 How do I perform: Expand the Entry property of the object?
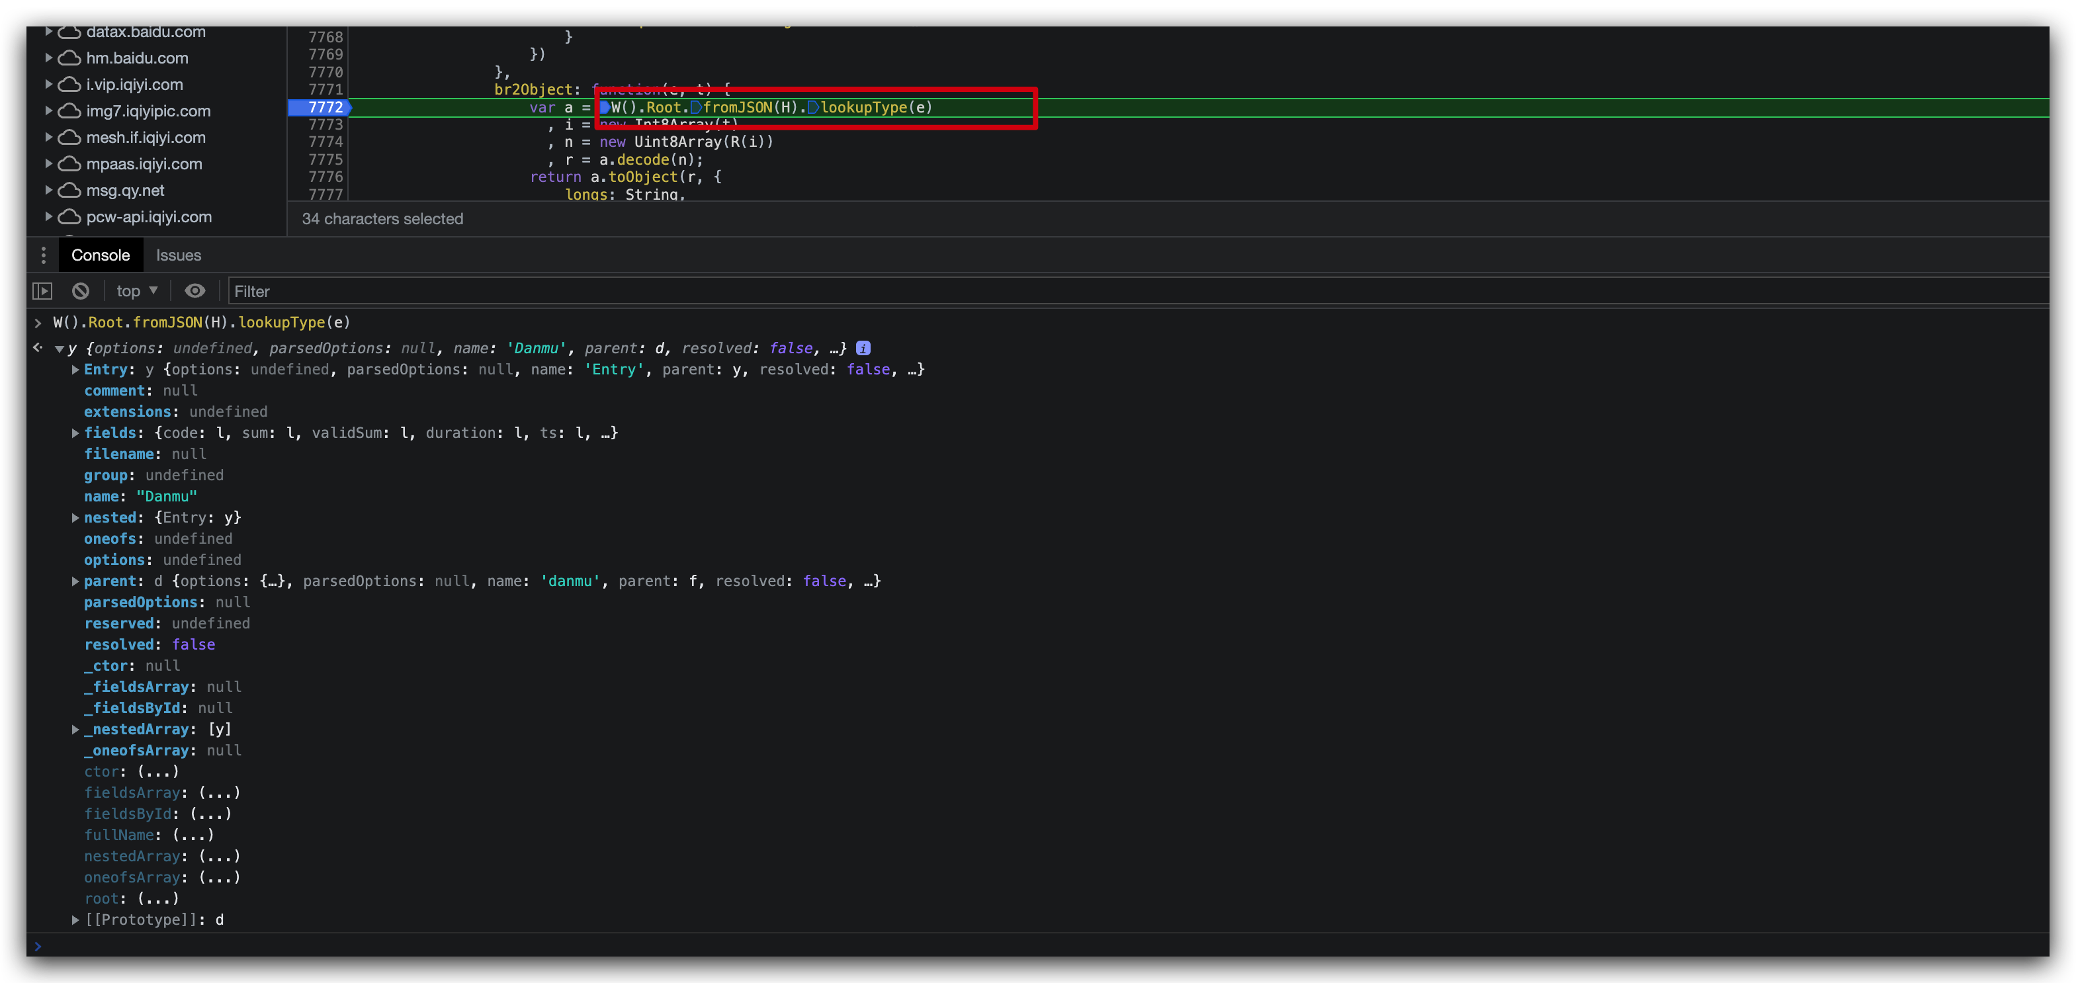tap(75, 370)
